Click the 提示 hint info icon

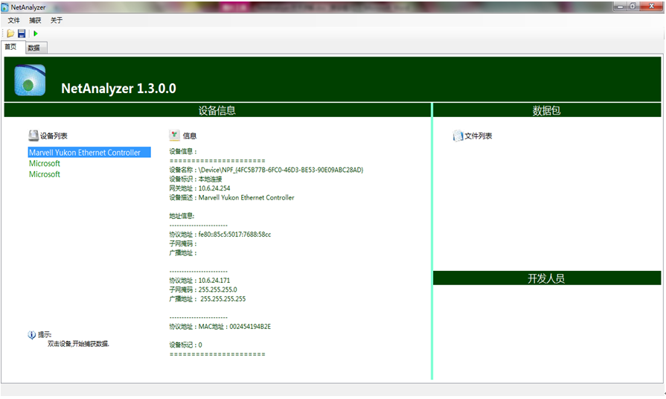click(x=32, y=335)
